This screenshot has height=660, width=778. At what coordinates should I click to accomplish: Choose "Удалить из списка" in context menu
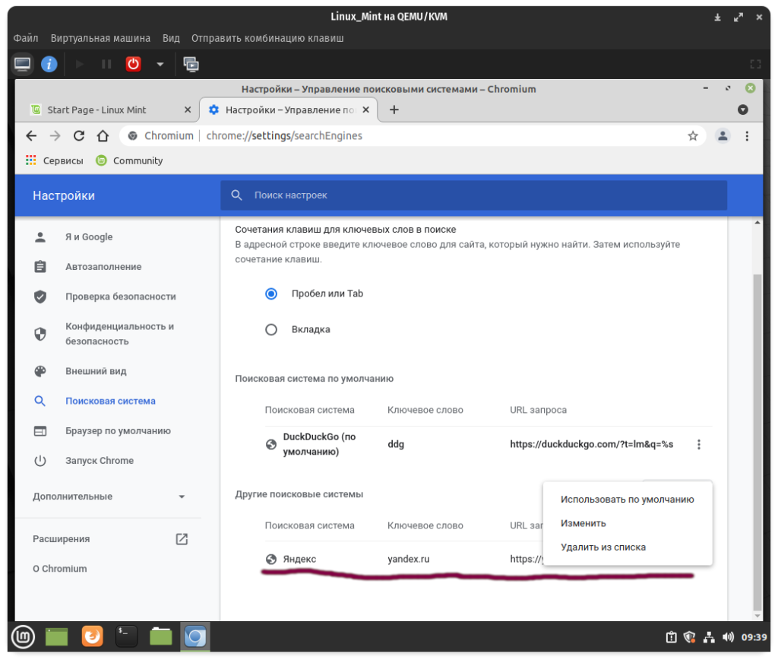(x=602, y=547)
